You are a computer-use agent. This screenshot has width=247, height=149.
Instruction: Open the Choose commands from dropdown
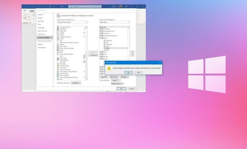(x=72, y=22)
